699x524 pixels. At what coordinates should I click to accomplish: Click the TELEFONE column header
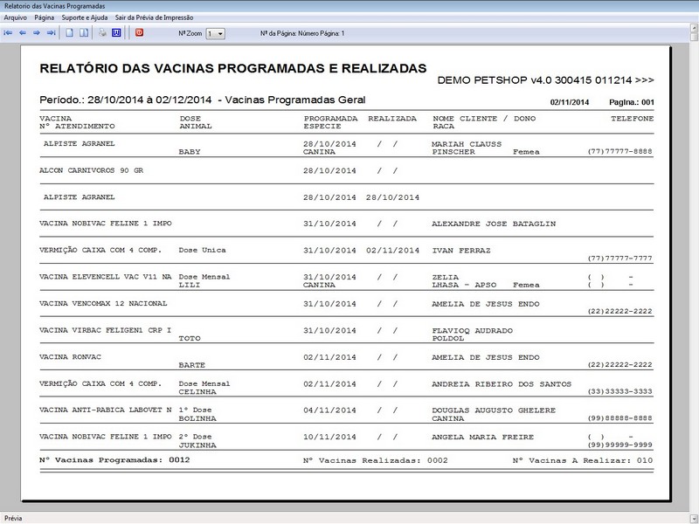[632, 119]
